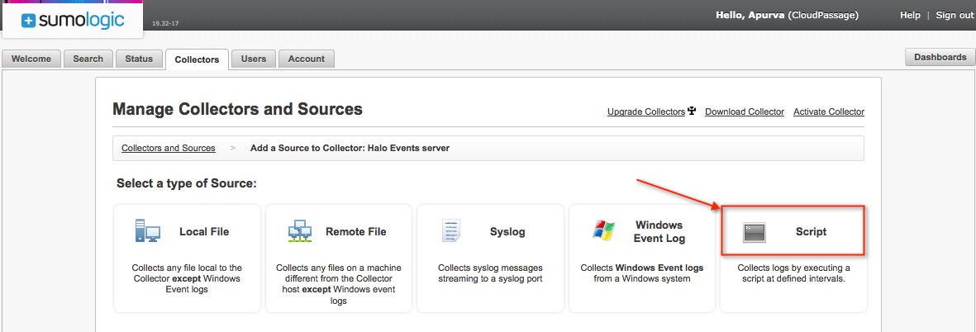Click the 'Hello, Apurva' greeting text
The image size is (976, 332).
(x=750, y=15)
